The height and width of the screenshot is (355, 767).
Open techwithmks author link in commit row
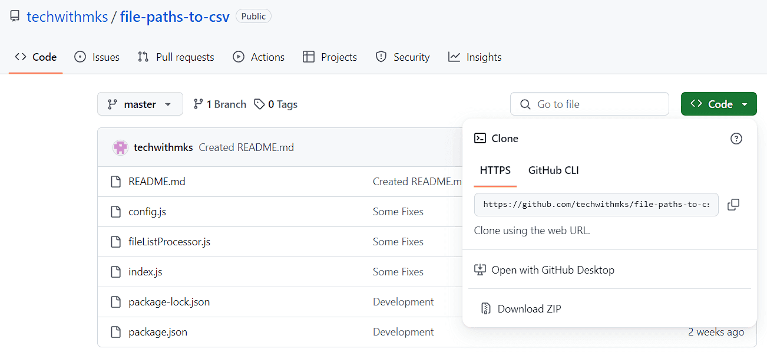click(x=163, y=147)
